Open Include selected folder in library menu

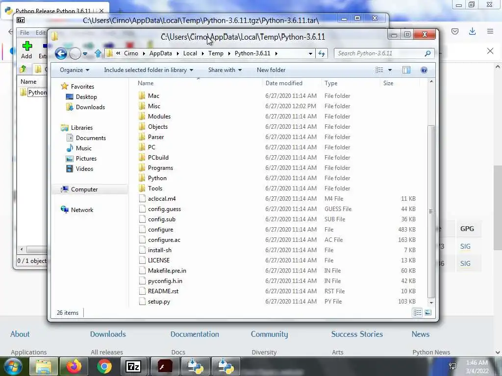pyautogui.click(x=149, y=70)
